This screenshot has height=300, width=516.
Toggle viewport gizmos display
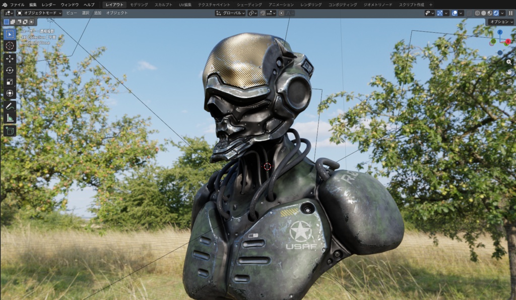439,13
